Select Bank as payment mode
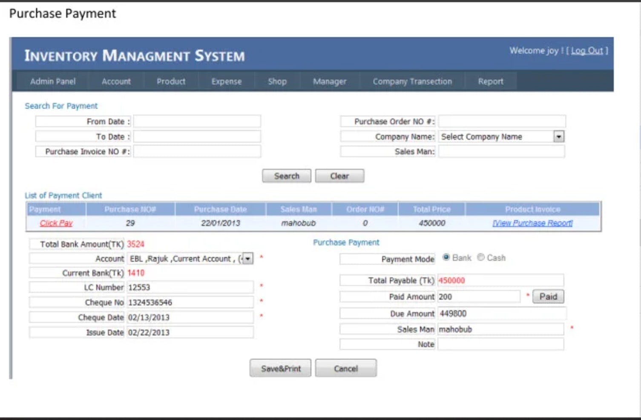641x420 pixels. [446, 257]
